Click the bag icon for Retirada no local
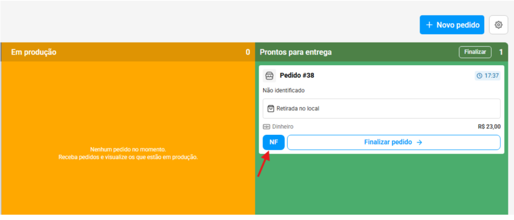The height and width of the screenshot is (220, 514). (x=271, y=108)
